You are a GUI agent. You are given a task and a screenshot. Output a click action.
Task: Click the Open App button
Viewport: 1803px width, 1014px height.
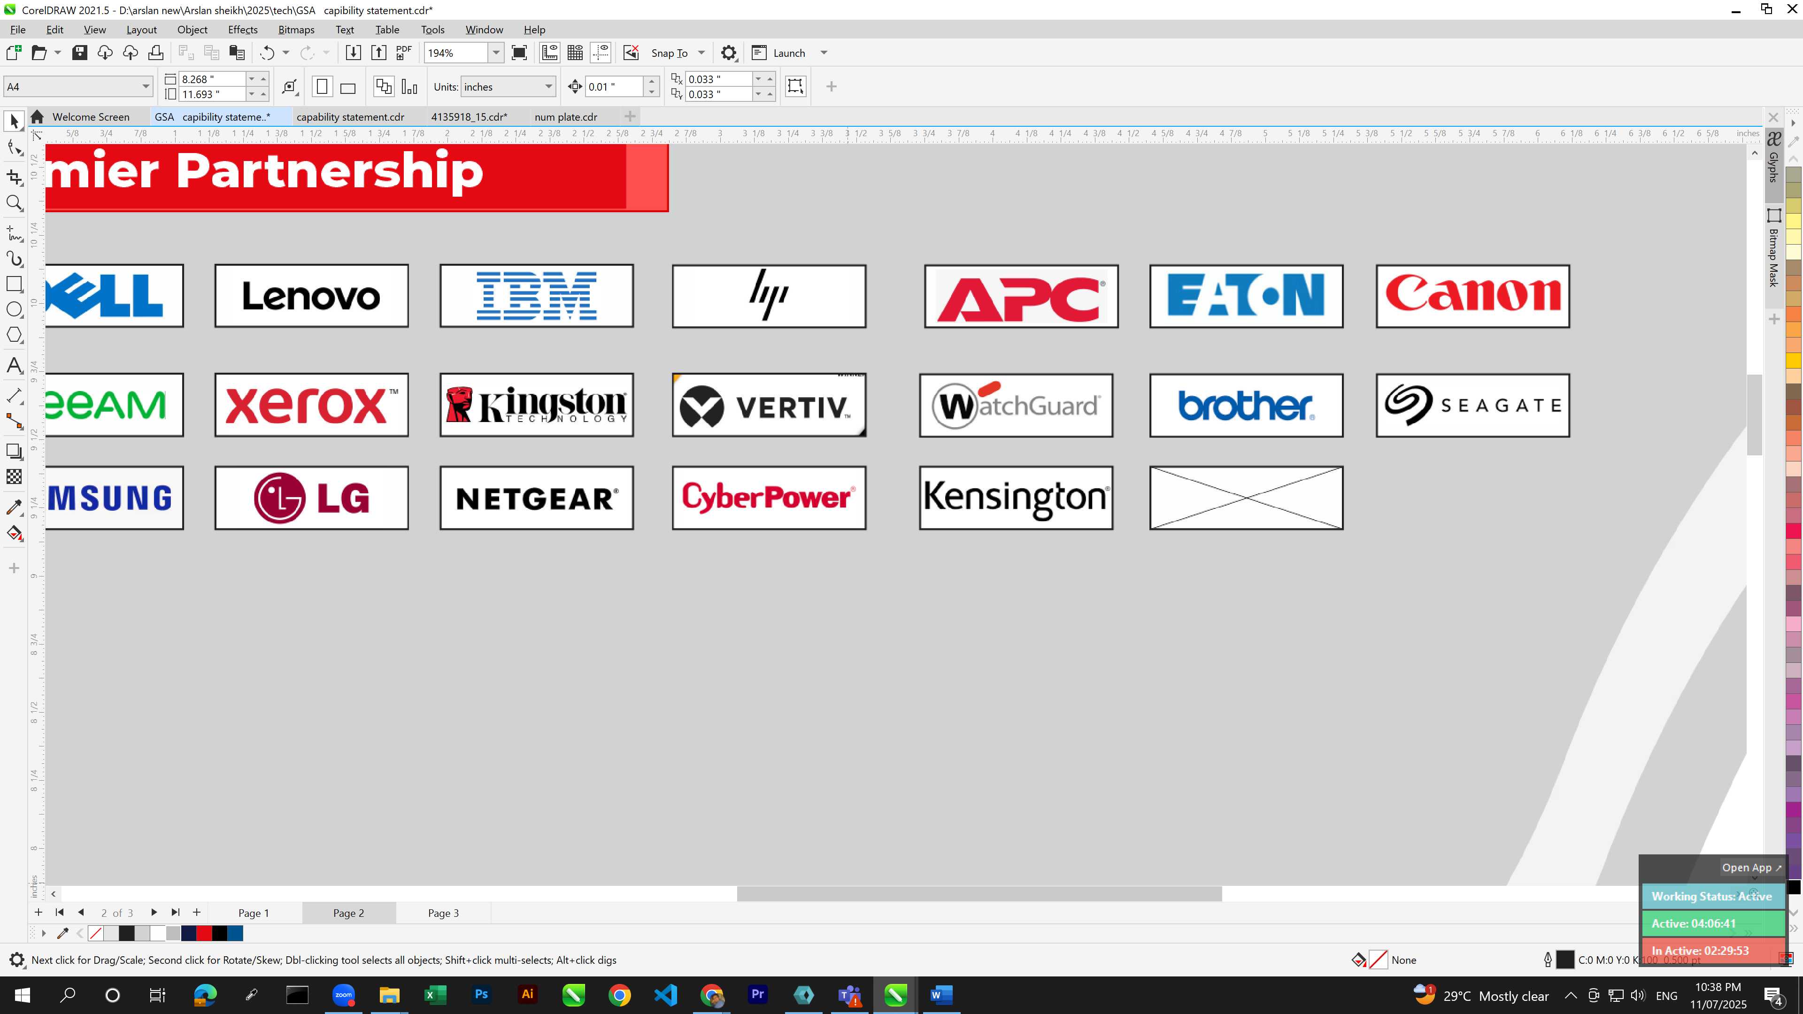coord(1752,868)
